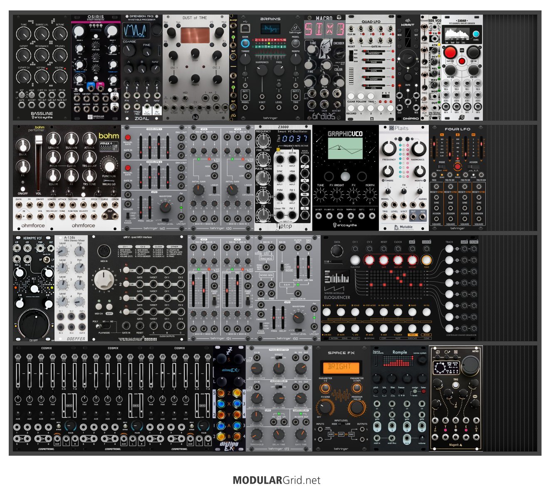The width and height of the screenshot is (554, 489).
Task: Push the PLAY/STOP button on Eloquencer
Action: [355, 260]
